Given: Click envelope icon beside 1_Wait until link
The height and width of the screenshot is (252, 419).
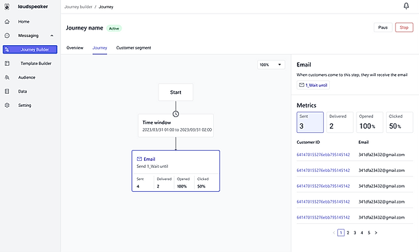Looking at the screenshot, I should [302, 85].
